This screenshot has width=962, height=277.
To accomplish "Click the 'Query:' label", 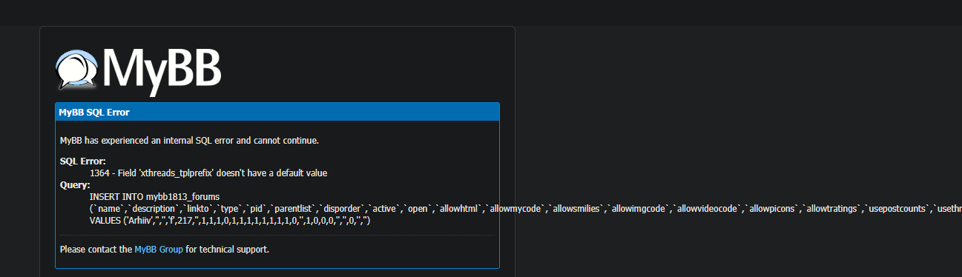I will click(75, 185).
